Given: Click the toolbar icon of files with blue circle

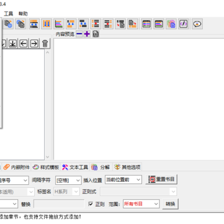Looking at the screenshot, I should (8, 24).
